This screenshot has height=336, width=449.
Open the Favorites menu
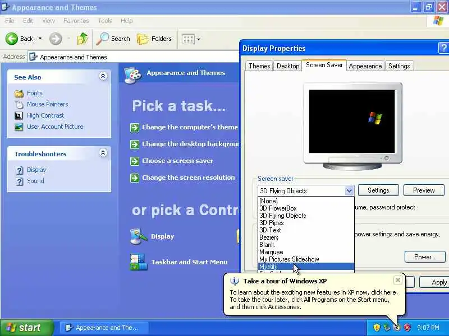coord(76,21)
